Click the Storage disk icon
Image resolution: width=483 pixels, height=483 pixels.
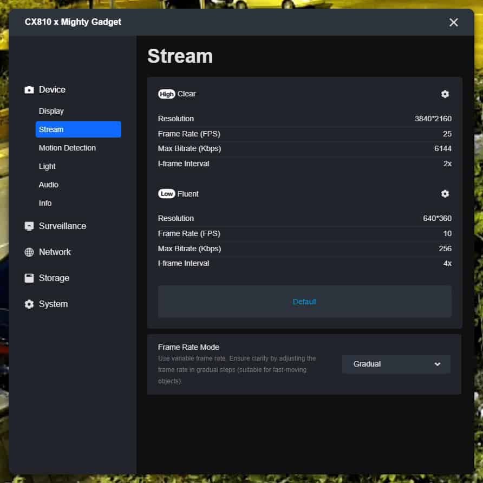(x=29, y=278)
